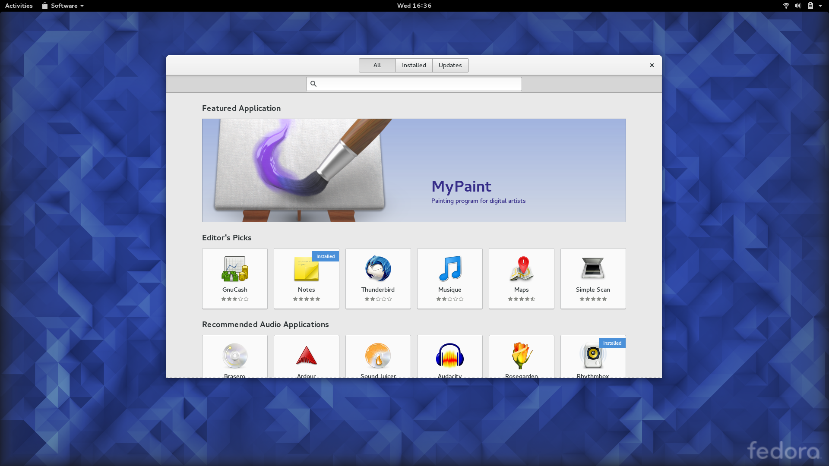Click the GnuCash star rating
Screen dimensions: 829x466
[x=235, y=299]
